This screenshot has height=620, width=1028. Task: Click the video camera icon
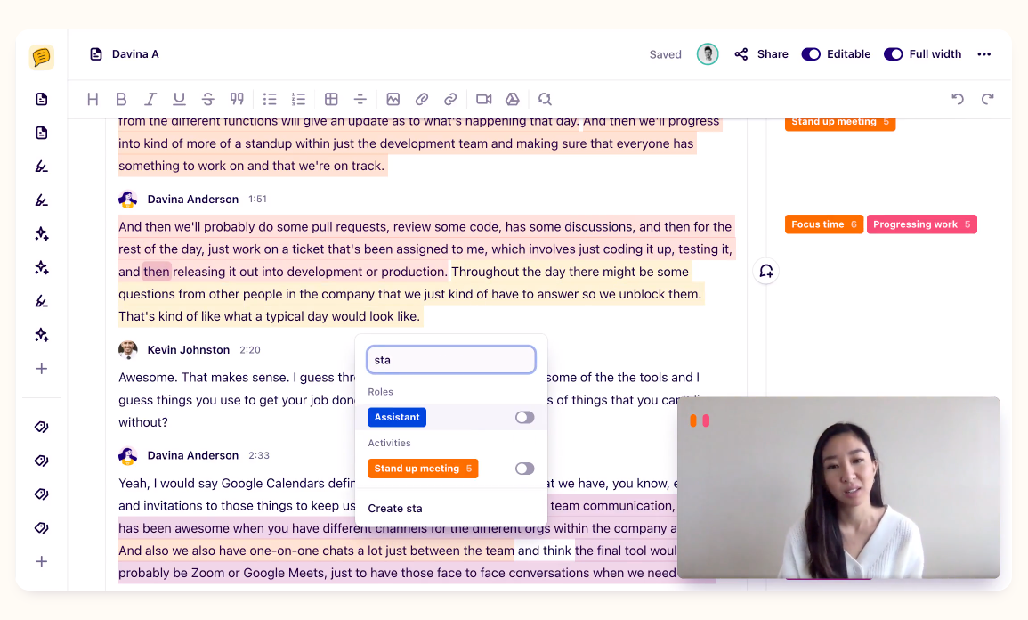click(x=483, y=99)
